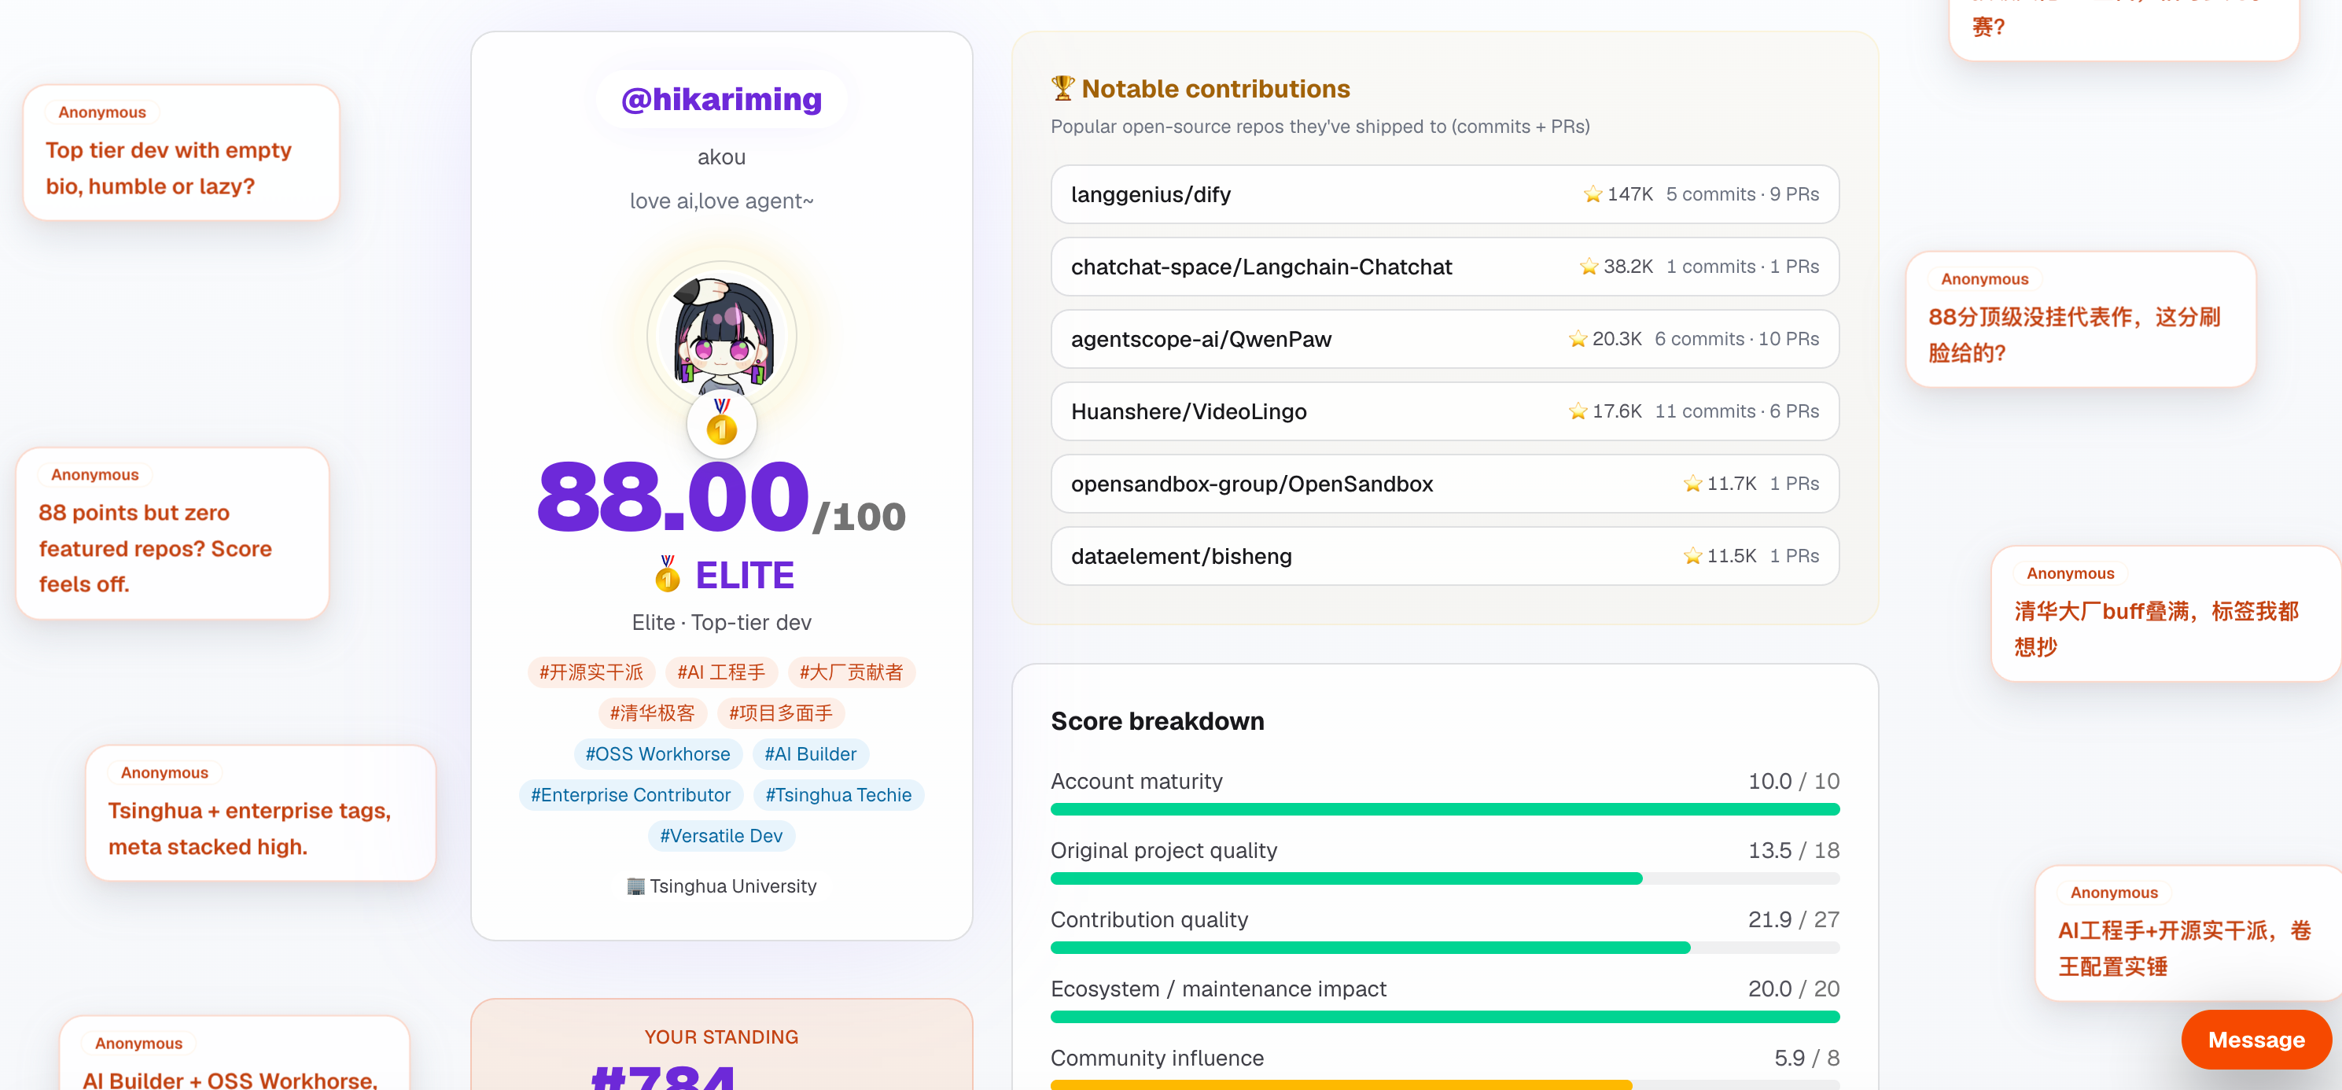Screen dimensions: 2342x1090
Task: Click the 'Score breakdown' heading
Action: (x=1157, y=721)
